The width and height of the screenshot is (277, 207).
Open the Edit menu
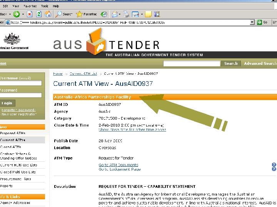[x=5, y=6]
